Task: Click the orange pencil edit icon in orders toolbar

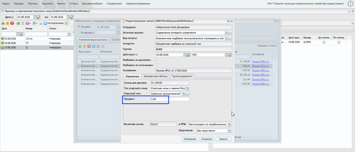Action: pos(8,23)
